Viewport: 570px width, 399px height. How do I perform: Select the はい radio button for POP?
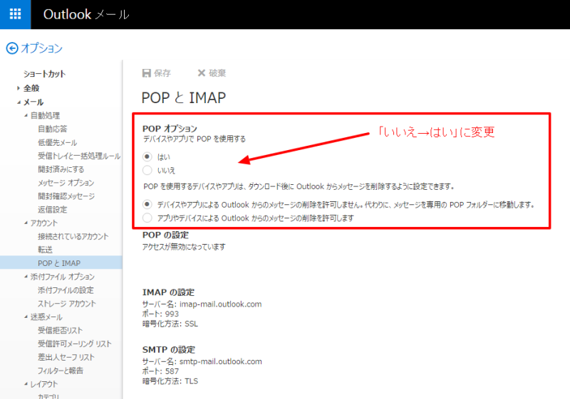(x=147, y=156)
